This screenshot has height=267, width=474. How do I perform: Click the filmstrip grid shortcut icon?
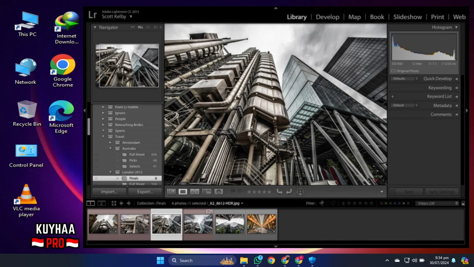pyautogui.click(x=114, y=203)
